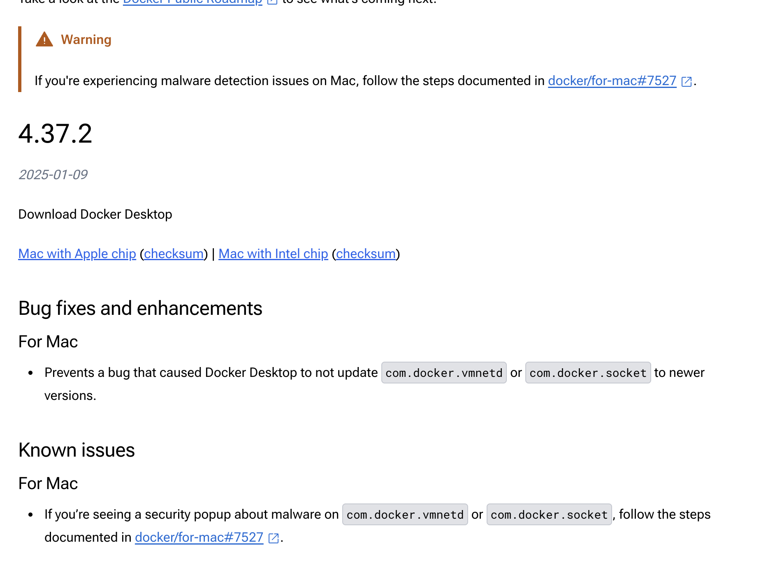This screenshot has width=761, height=568.
Task: Click com.docker.vmnetd code in bug fix bullet
Action: tap(444, 373)
